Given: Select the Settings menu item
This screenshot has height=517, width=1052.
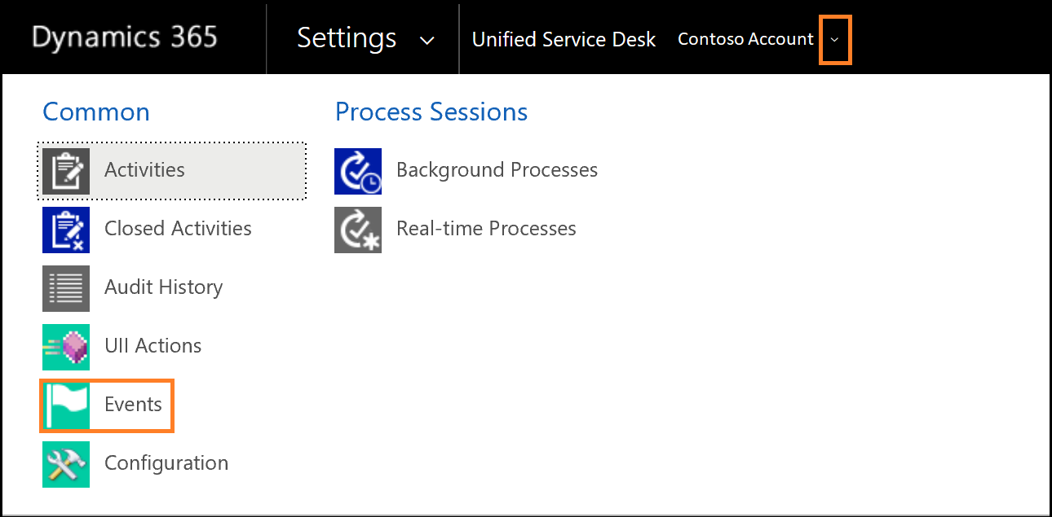Looking at the screenshot, I should (x=347, y=37).
